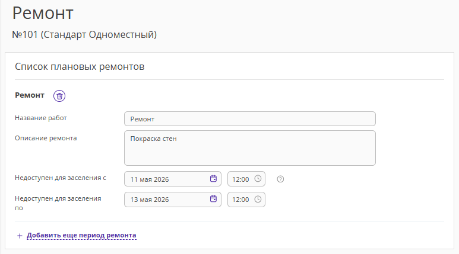The height and width of the screenshot is (254, 459).
Task: Open calendar for end date 13 мая 2026
Action: point(213,199)
